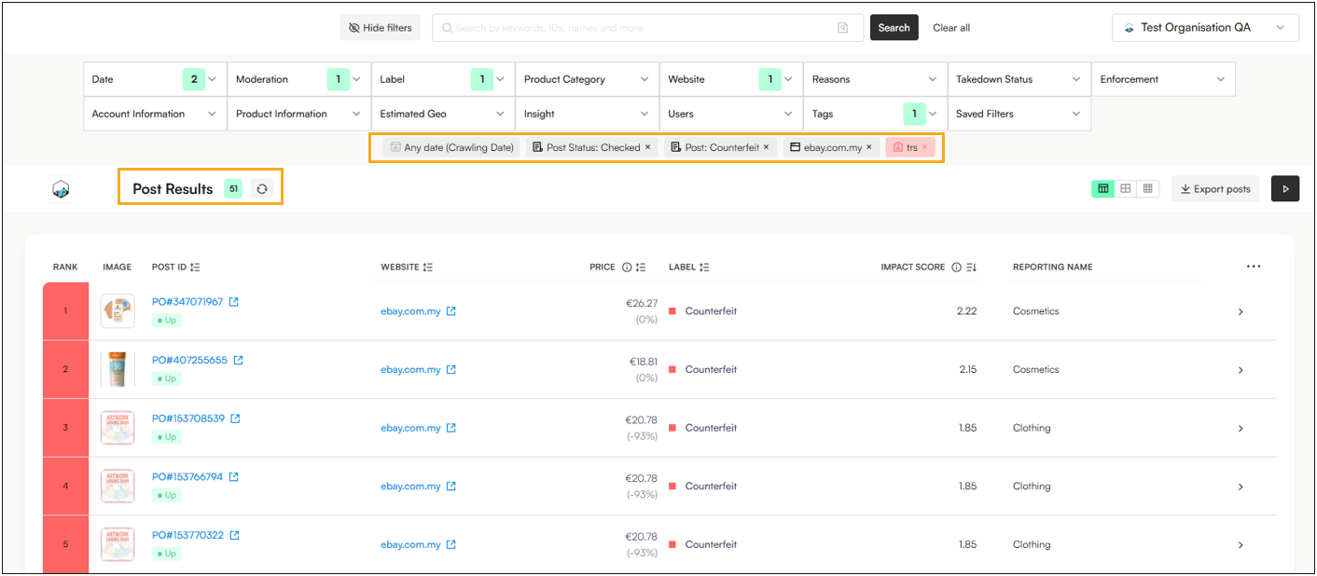
Task: Open the Test Organisation QA dropdown
Action: 1205,28
